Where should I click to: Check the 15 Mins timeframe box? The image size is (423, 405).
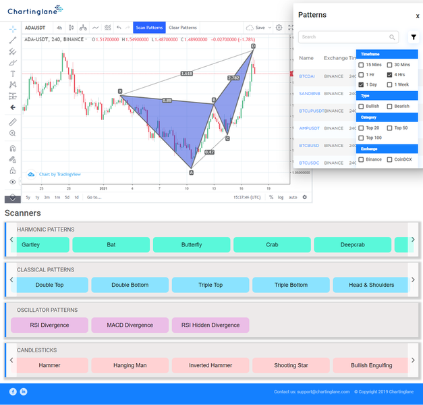click(x=361, y=65)
